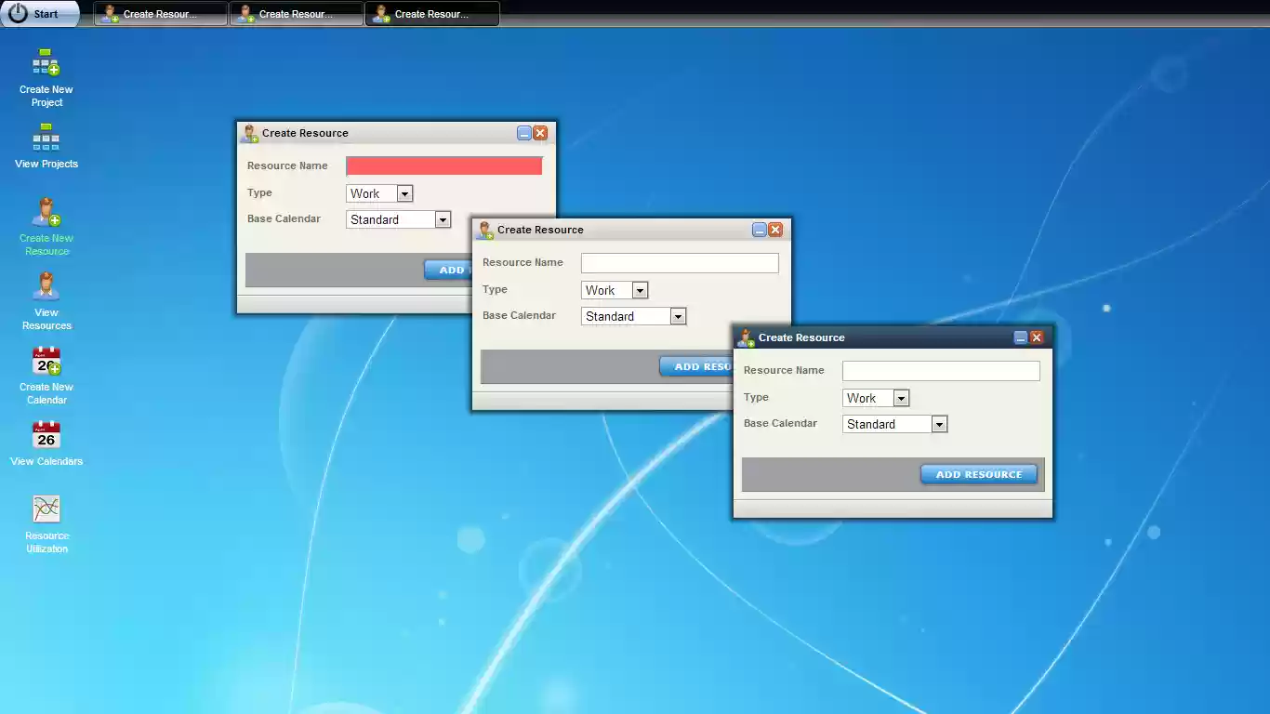Open the Type dropdown in the frontmost dialog
The width and height of the screenshot is (1270, 714).
(900, 398)
